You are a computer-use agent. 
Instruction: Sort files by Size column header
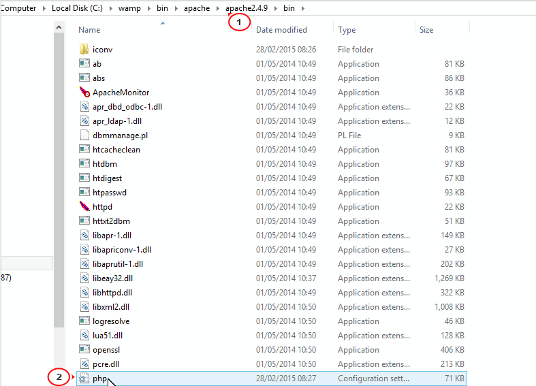click(426, 30)
